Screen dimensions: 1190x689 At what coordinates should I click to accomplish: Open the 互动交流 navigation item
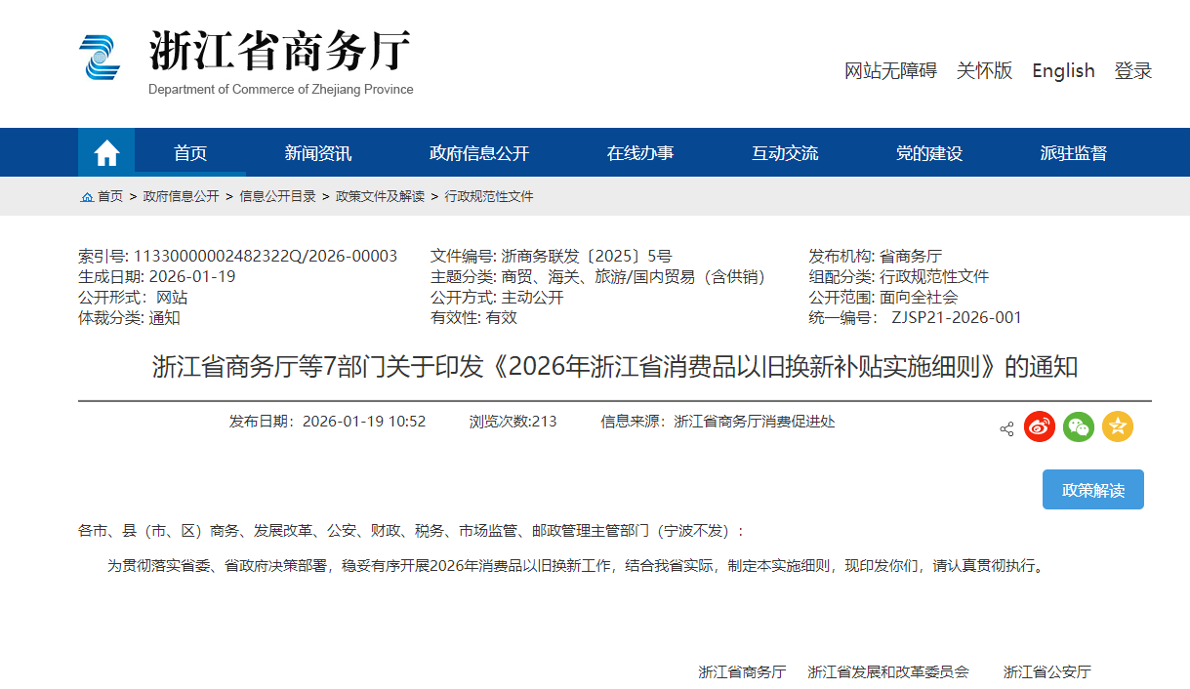coord(785,153)
